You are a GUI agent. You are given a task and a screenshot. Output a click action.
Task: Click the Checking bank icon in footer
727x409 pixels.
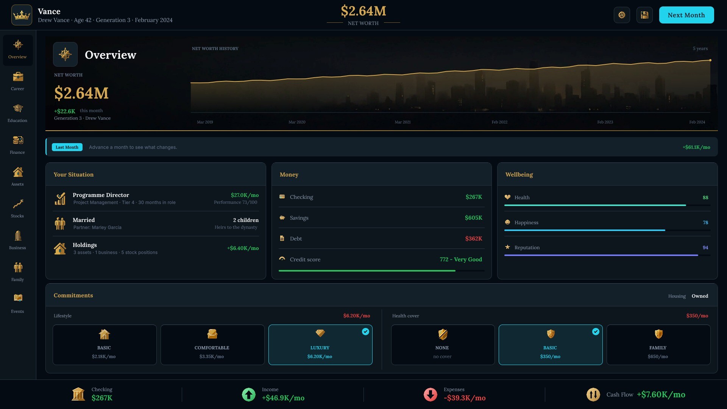[78, 394]
